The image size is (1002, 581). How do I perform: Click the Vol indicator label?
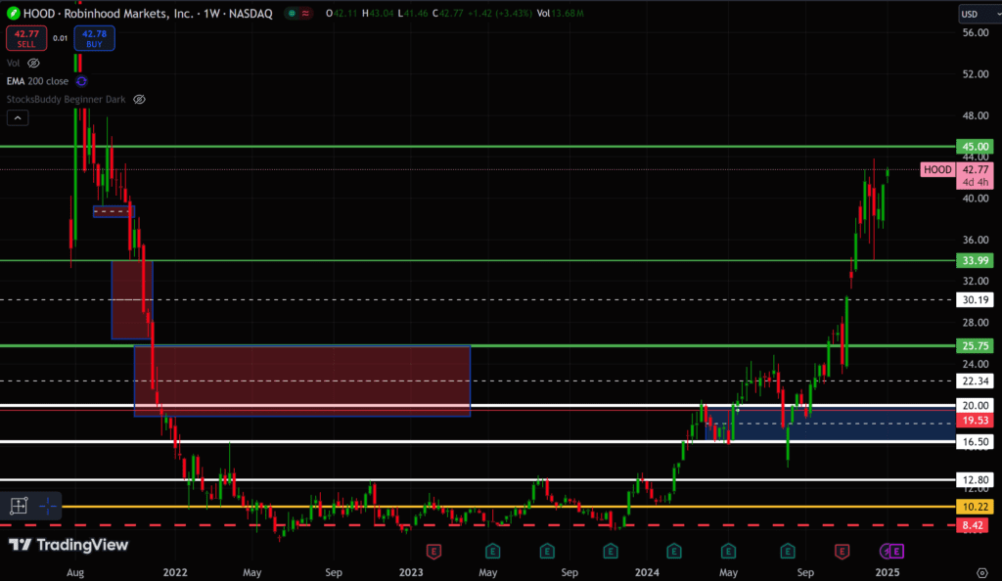pyautogui.click(x=14, y=64)
